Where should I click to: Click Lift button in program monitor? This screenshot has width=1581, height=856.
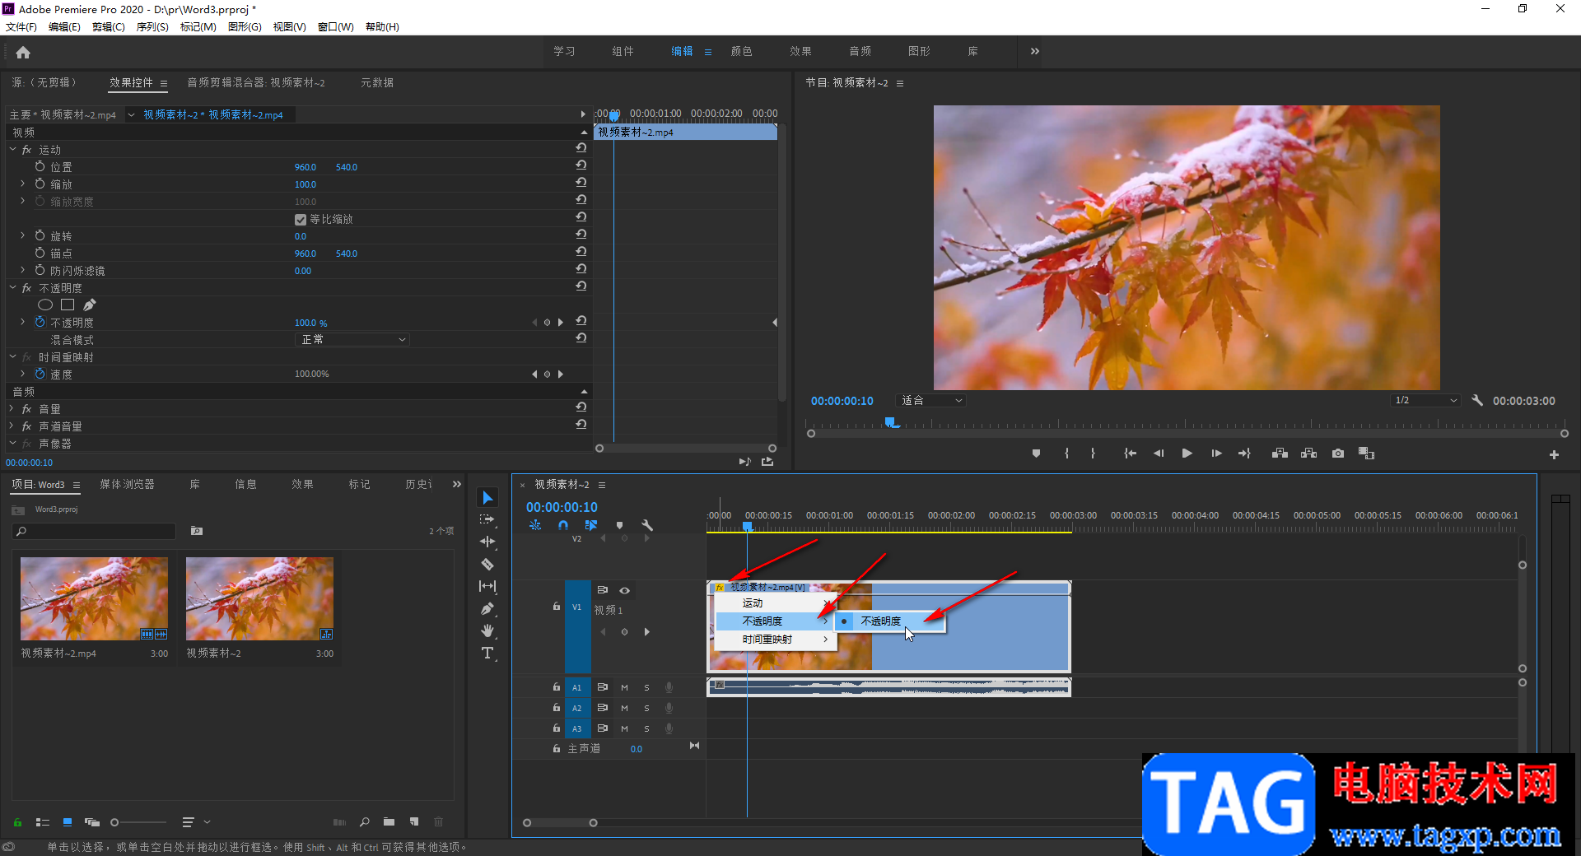(1280, 454)
